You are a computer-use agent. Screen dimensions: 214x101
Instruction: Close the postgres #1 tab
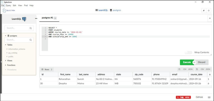(55, 18)
